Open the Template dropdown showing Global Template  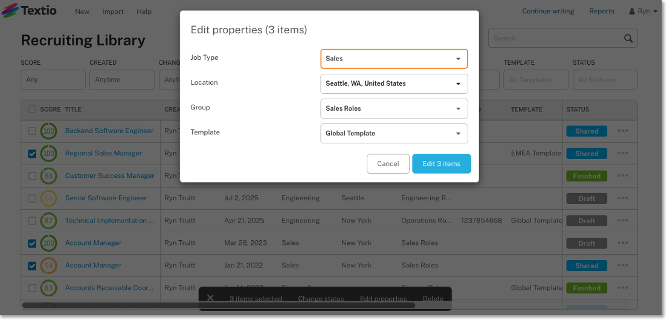click(x=394, y=133)
